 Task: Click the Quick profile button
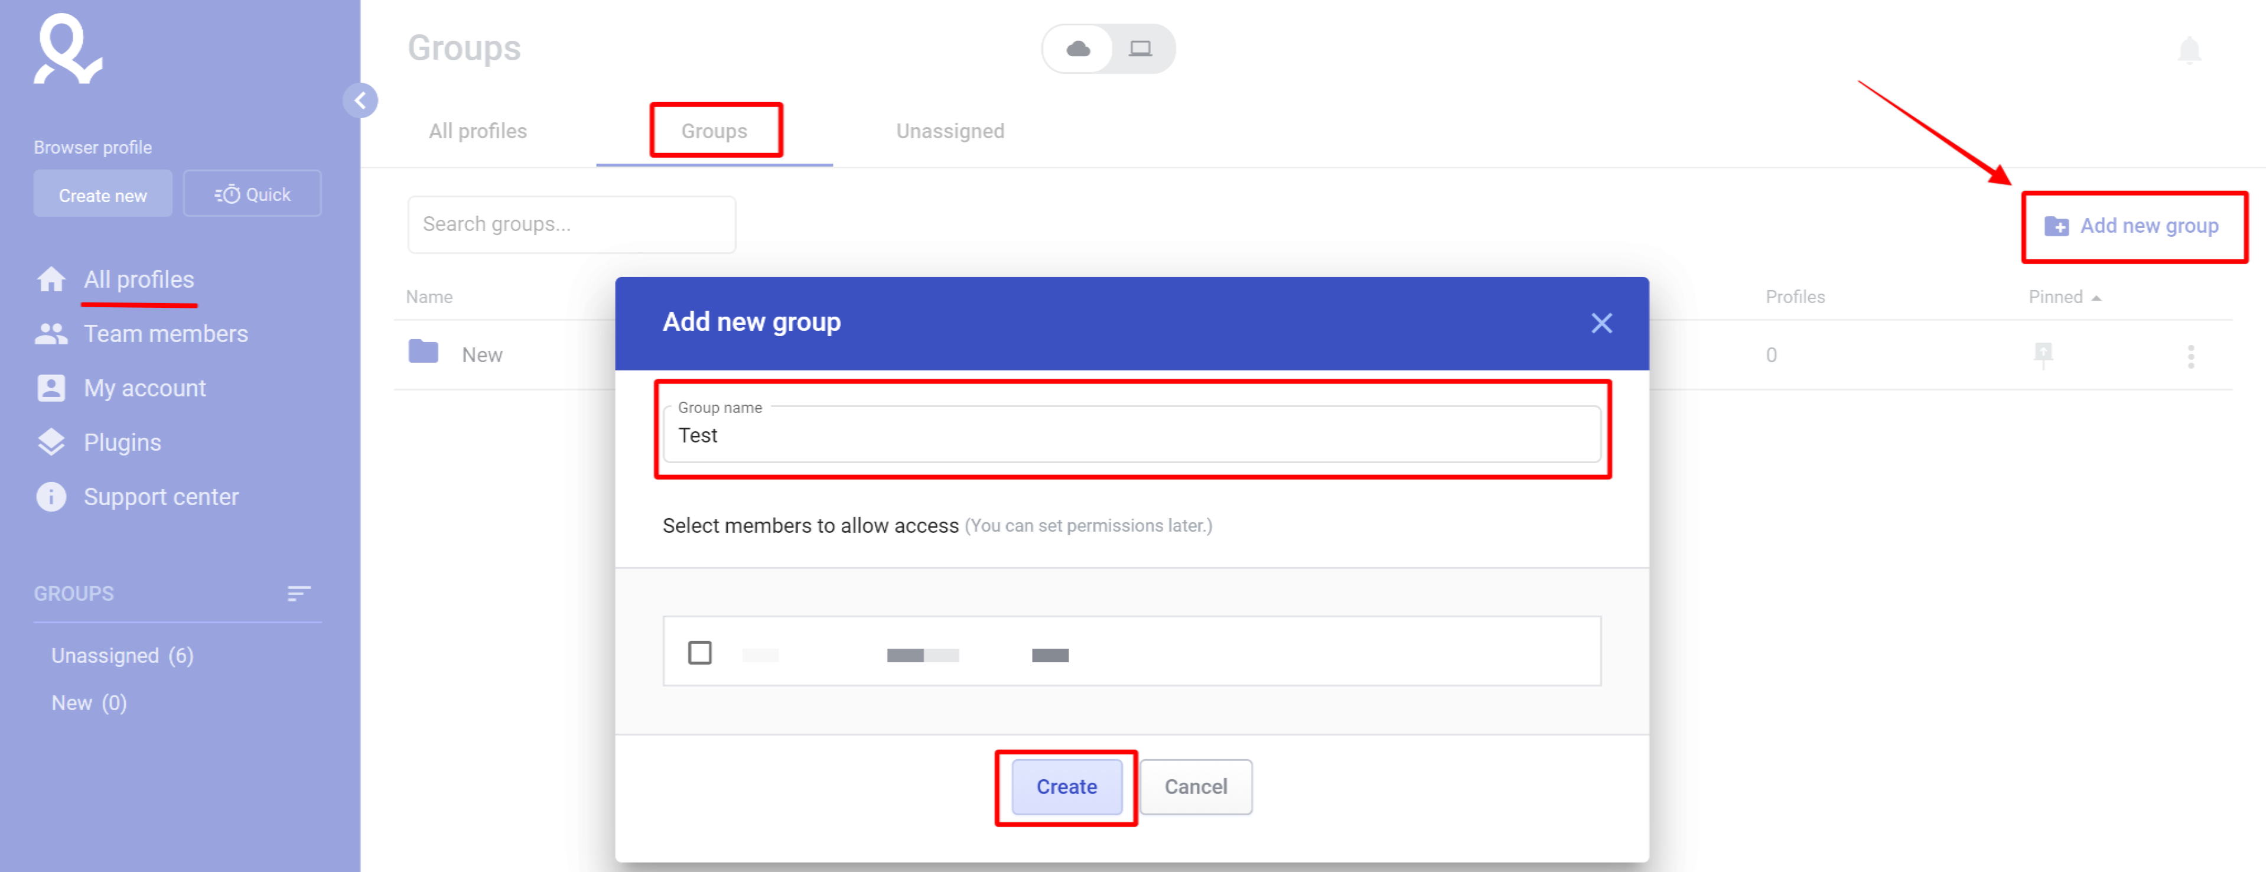252,194
